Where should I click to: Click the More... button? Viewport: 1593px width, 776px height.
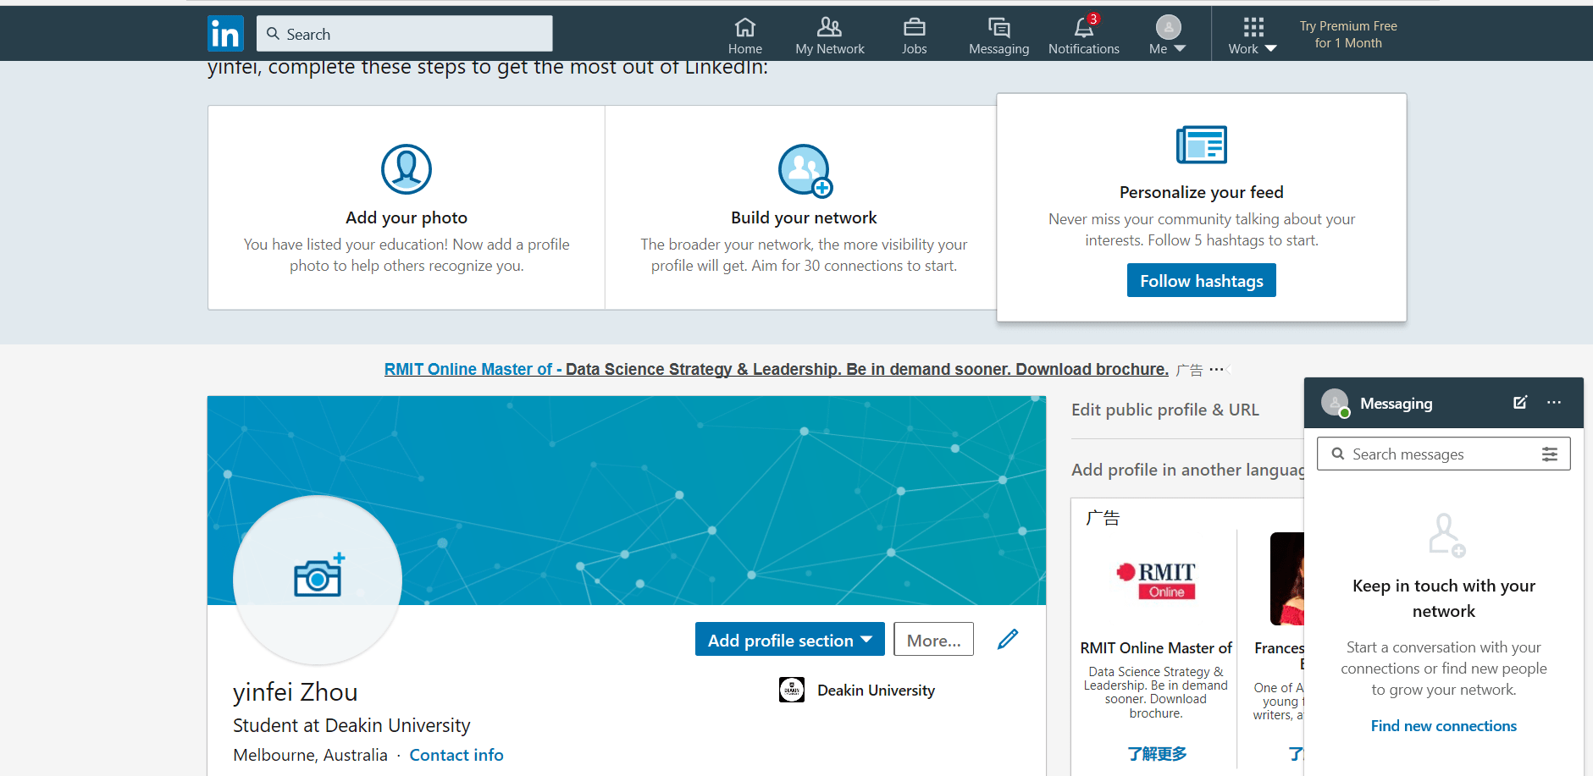[933, 640]
